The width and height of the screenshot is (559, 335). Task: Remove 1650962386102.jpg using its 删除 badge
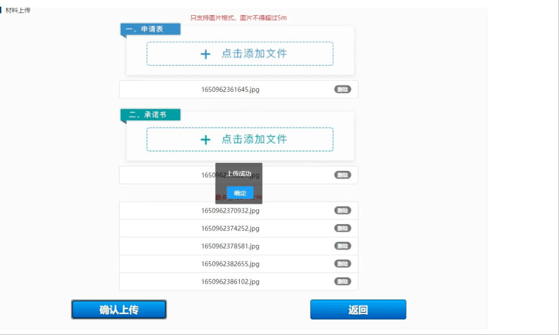[x=342, y=282]
